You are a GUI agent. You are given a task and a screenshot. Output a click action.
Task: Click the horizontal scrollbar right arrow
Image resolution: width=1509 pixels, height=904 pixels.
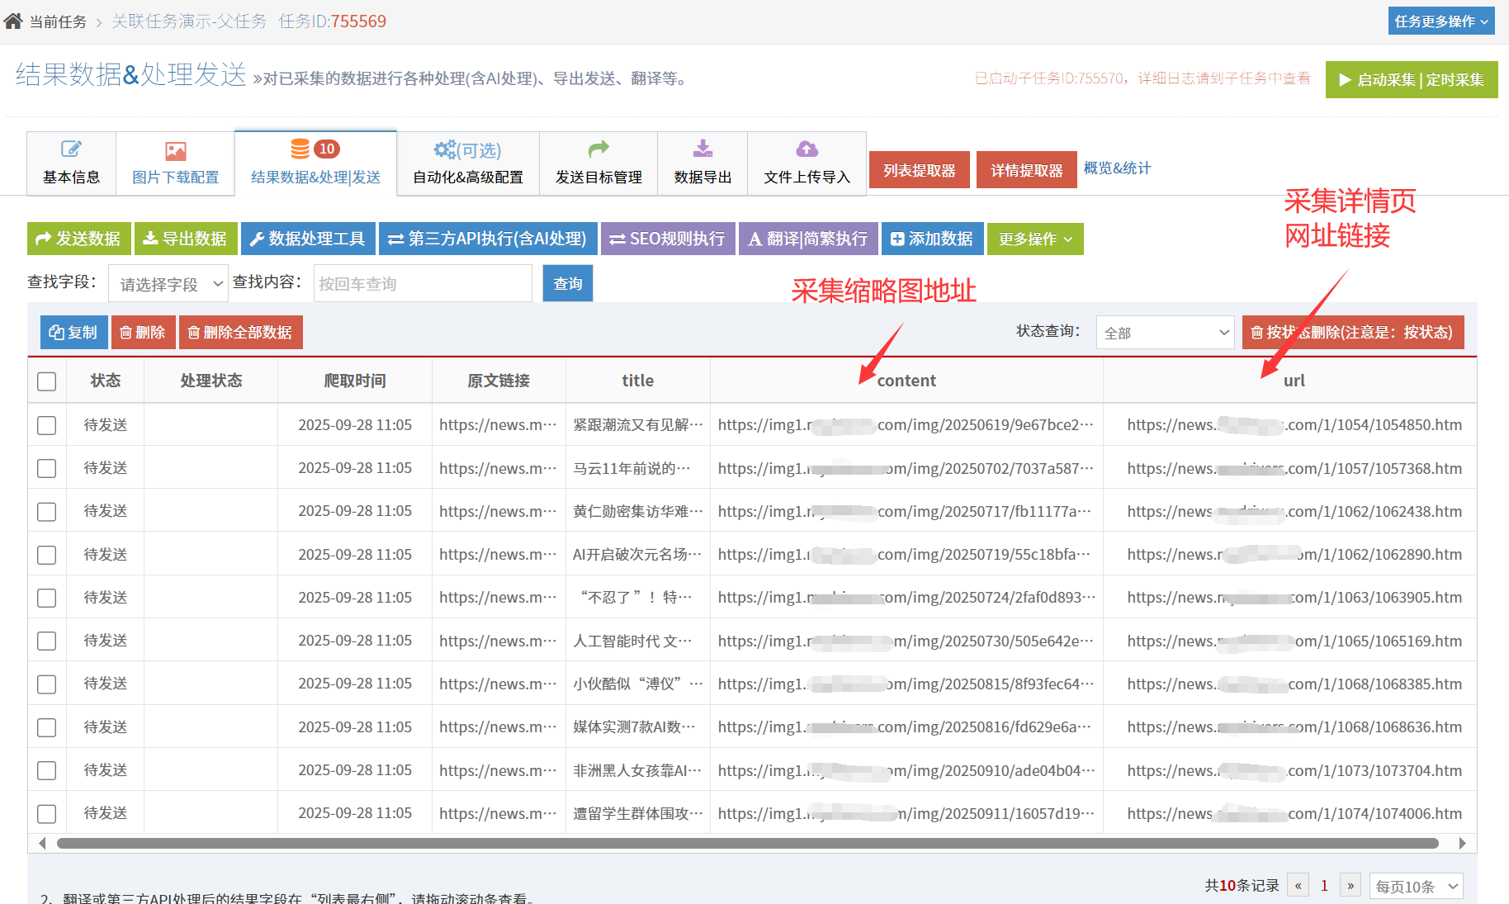(1462, 843)
